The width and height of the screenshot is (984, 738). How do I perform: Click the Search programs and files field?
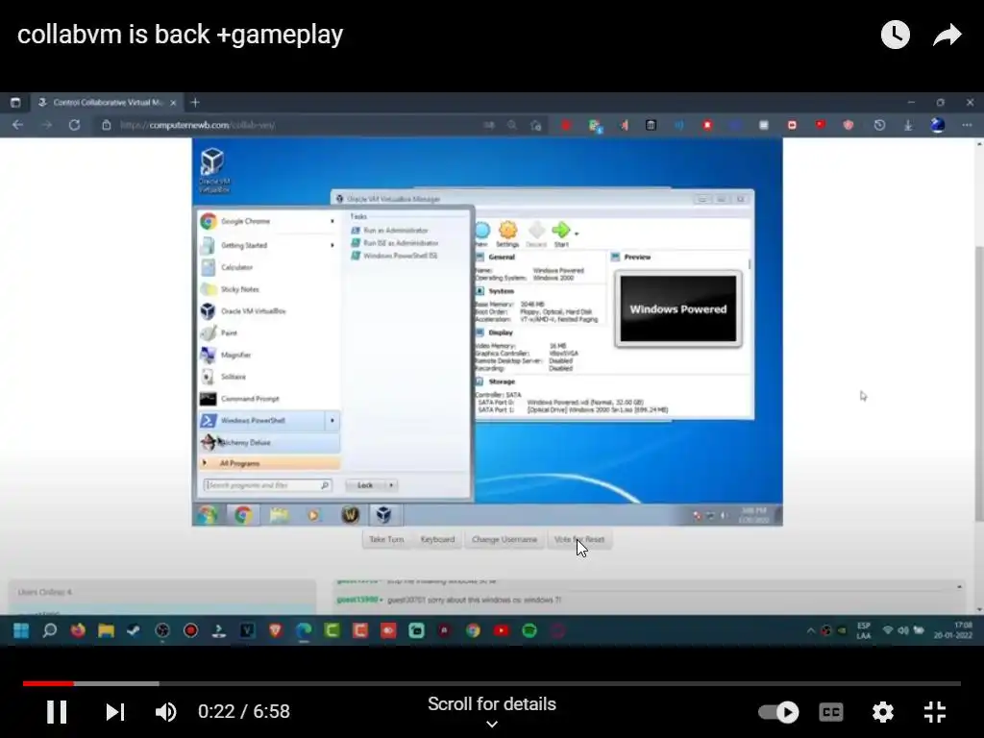(268, 485)
